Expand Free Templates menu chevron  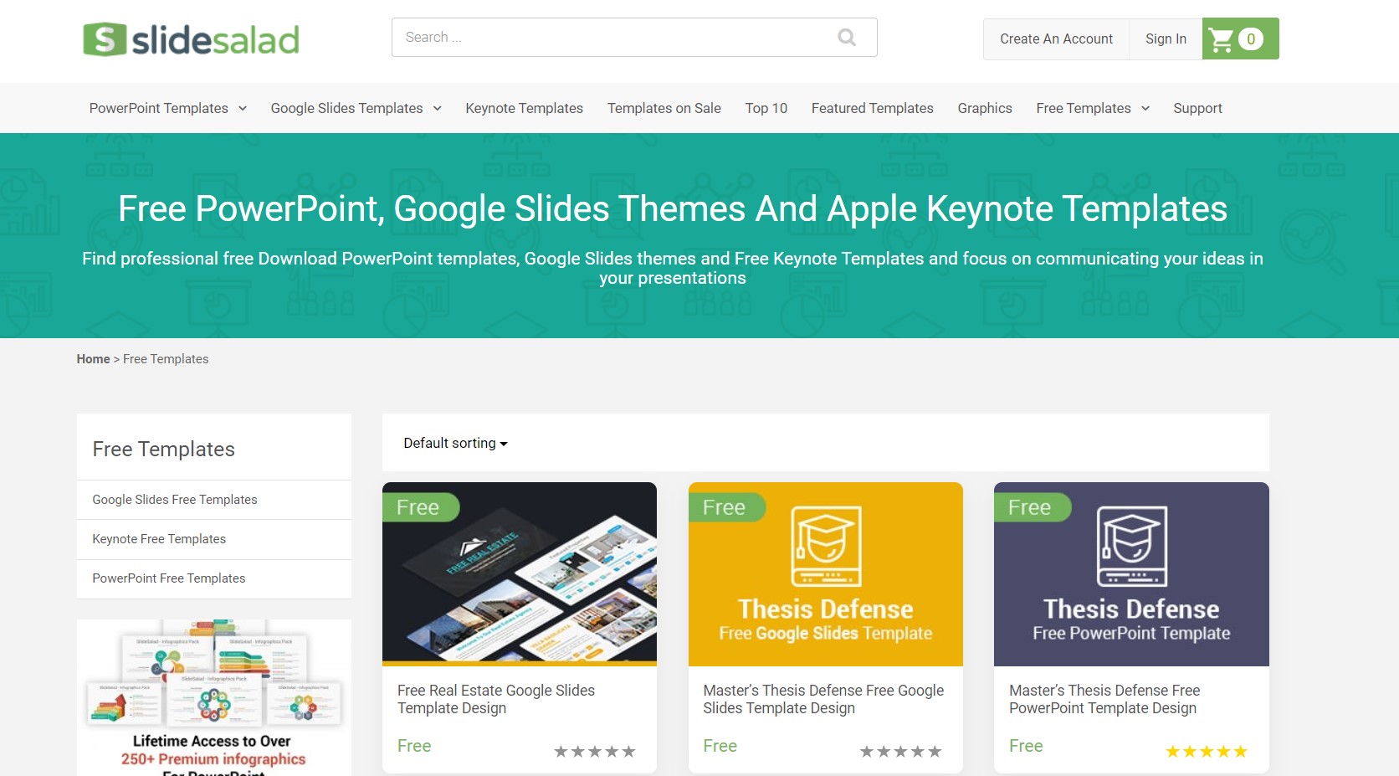1145,108
